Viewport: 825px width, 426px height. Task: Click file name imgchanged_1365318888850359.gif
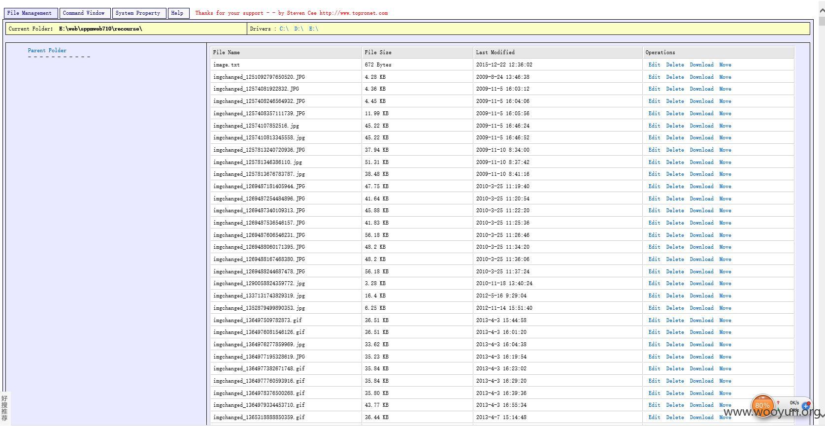pos(259,417)
